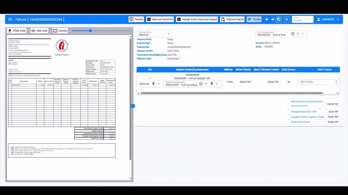Click green plus in KDV Kodu field

point(336,82)
